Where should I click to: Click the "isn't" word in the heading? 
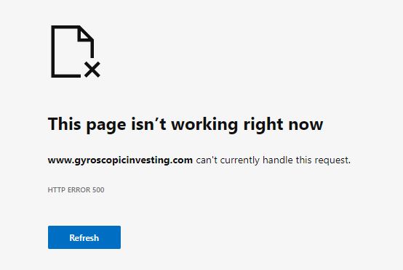click(148, 124)
